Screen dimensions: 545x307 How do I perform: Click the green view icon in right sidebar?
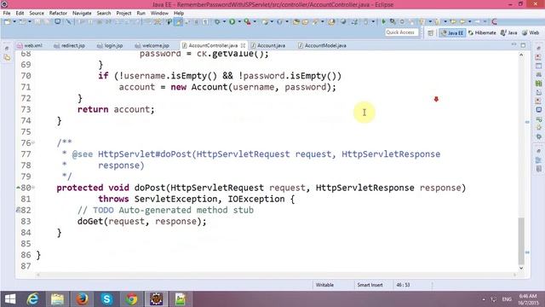pos(539,84)
